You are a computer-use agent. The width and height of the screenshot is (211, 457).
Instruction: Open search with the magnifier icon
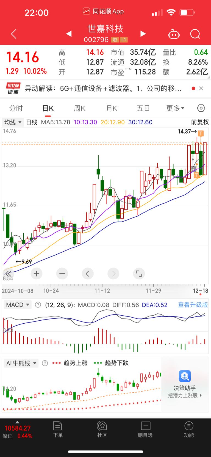(x=195, y=34)
